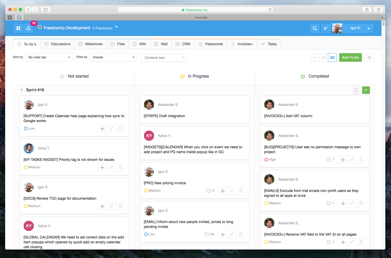Click the Completed column status icon
The height and width of the screenshot is (258, 391).
coord(303,77)
